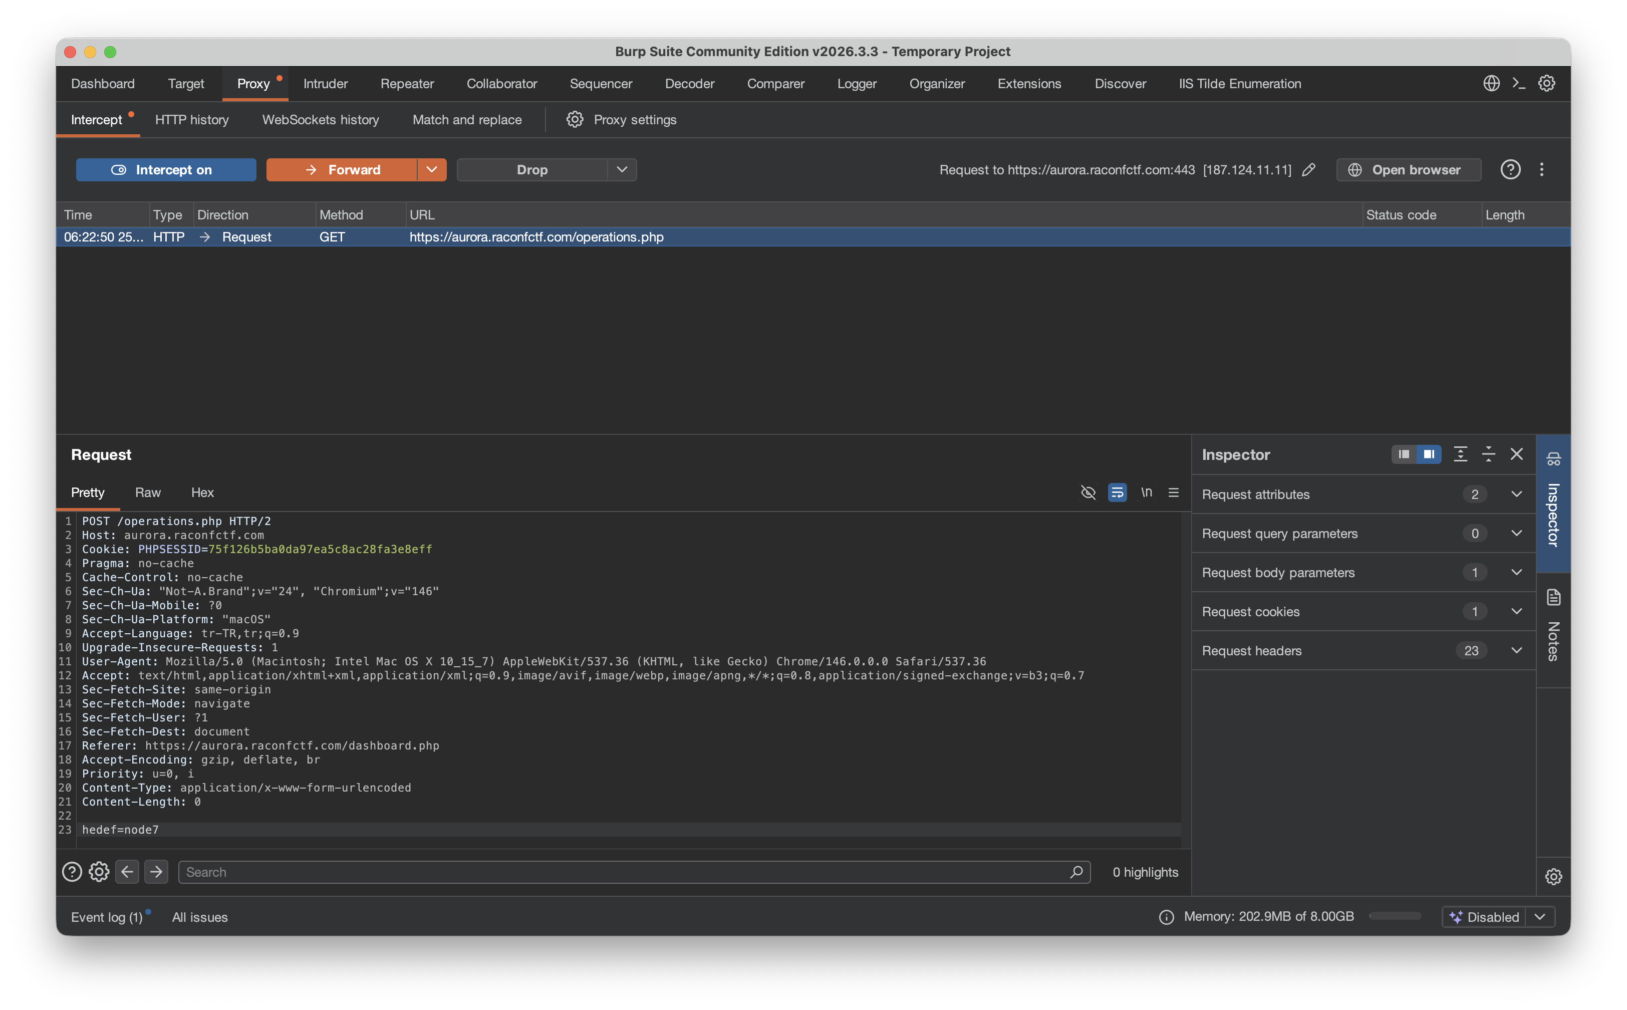This screenshot has width=1627, height=1010.
Task: Toggle Intercept on button
Action: point(166,170)
